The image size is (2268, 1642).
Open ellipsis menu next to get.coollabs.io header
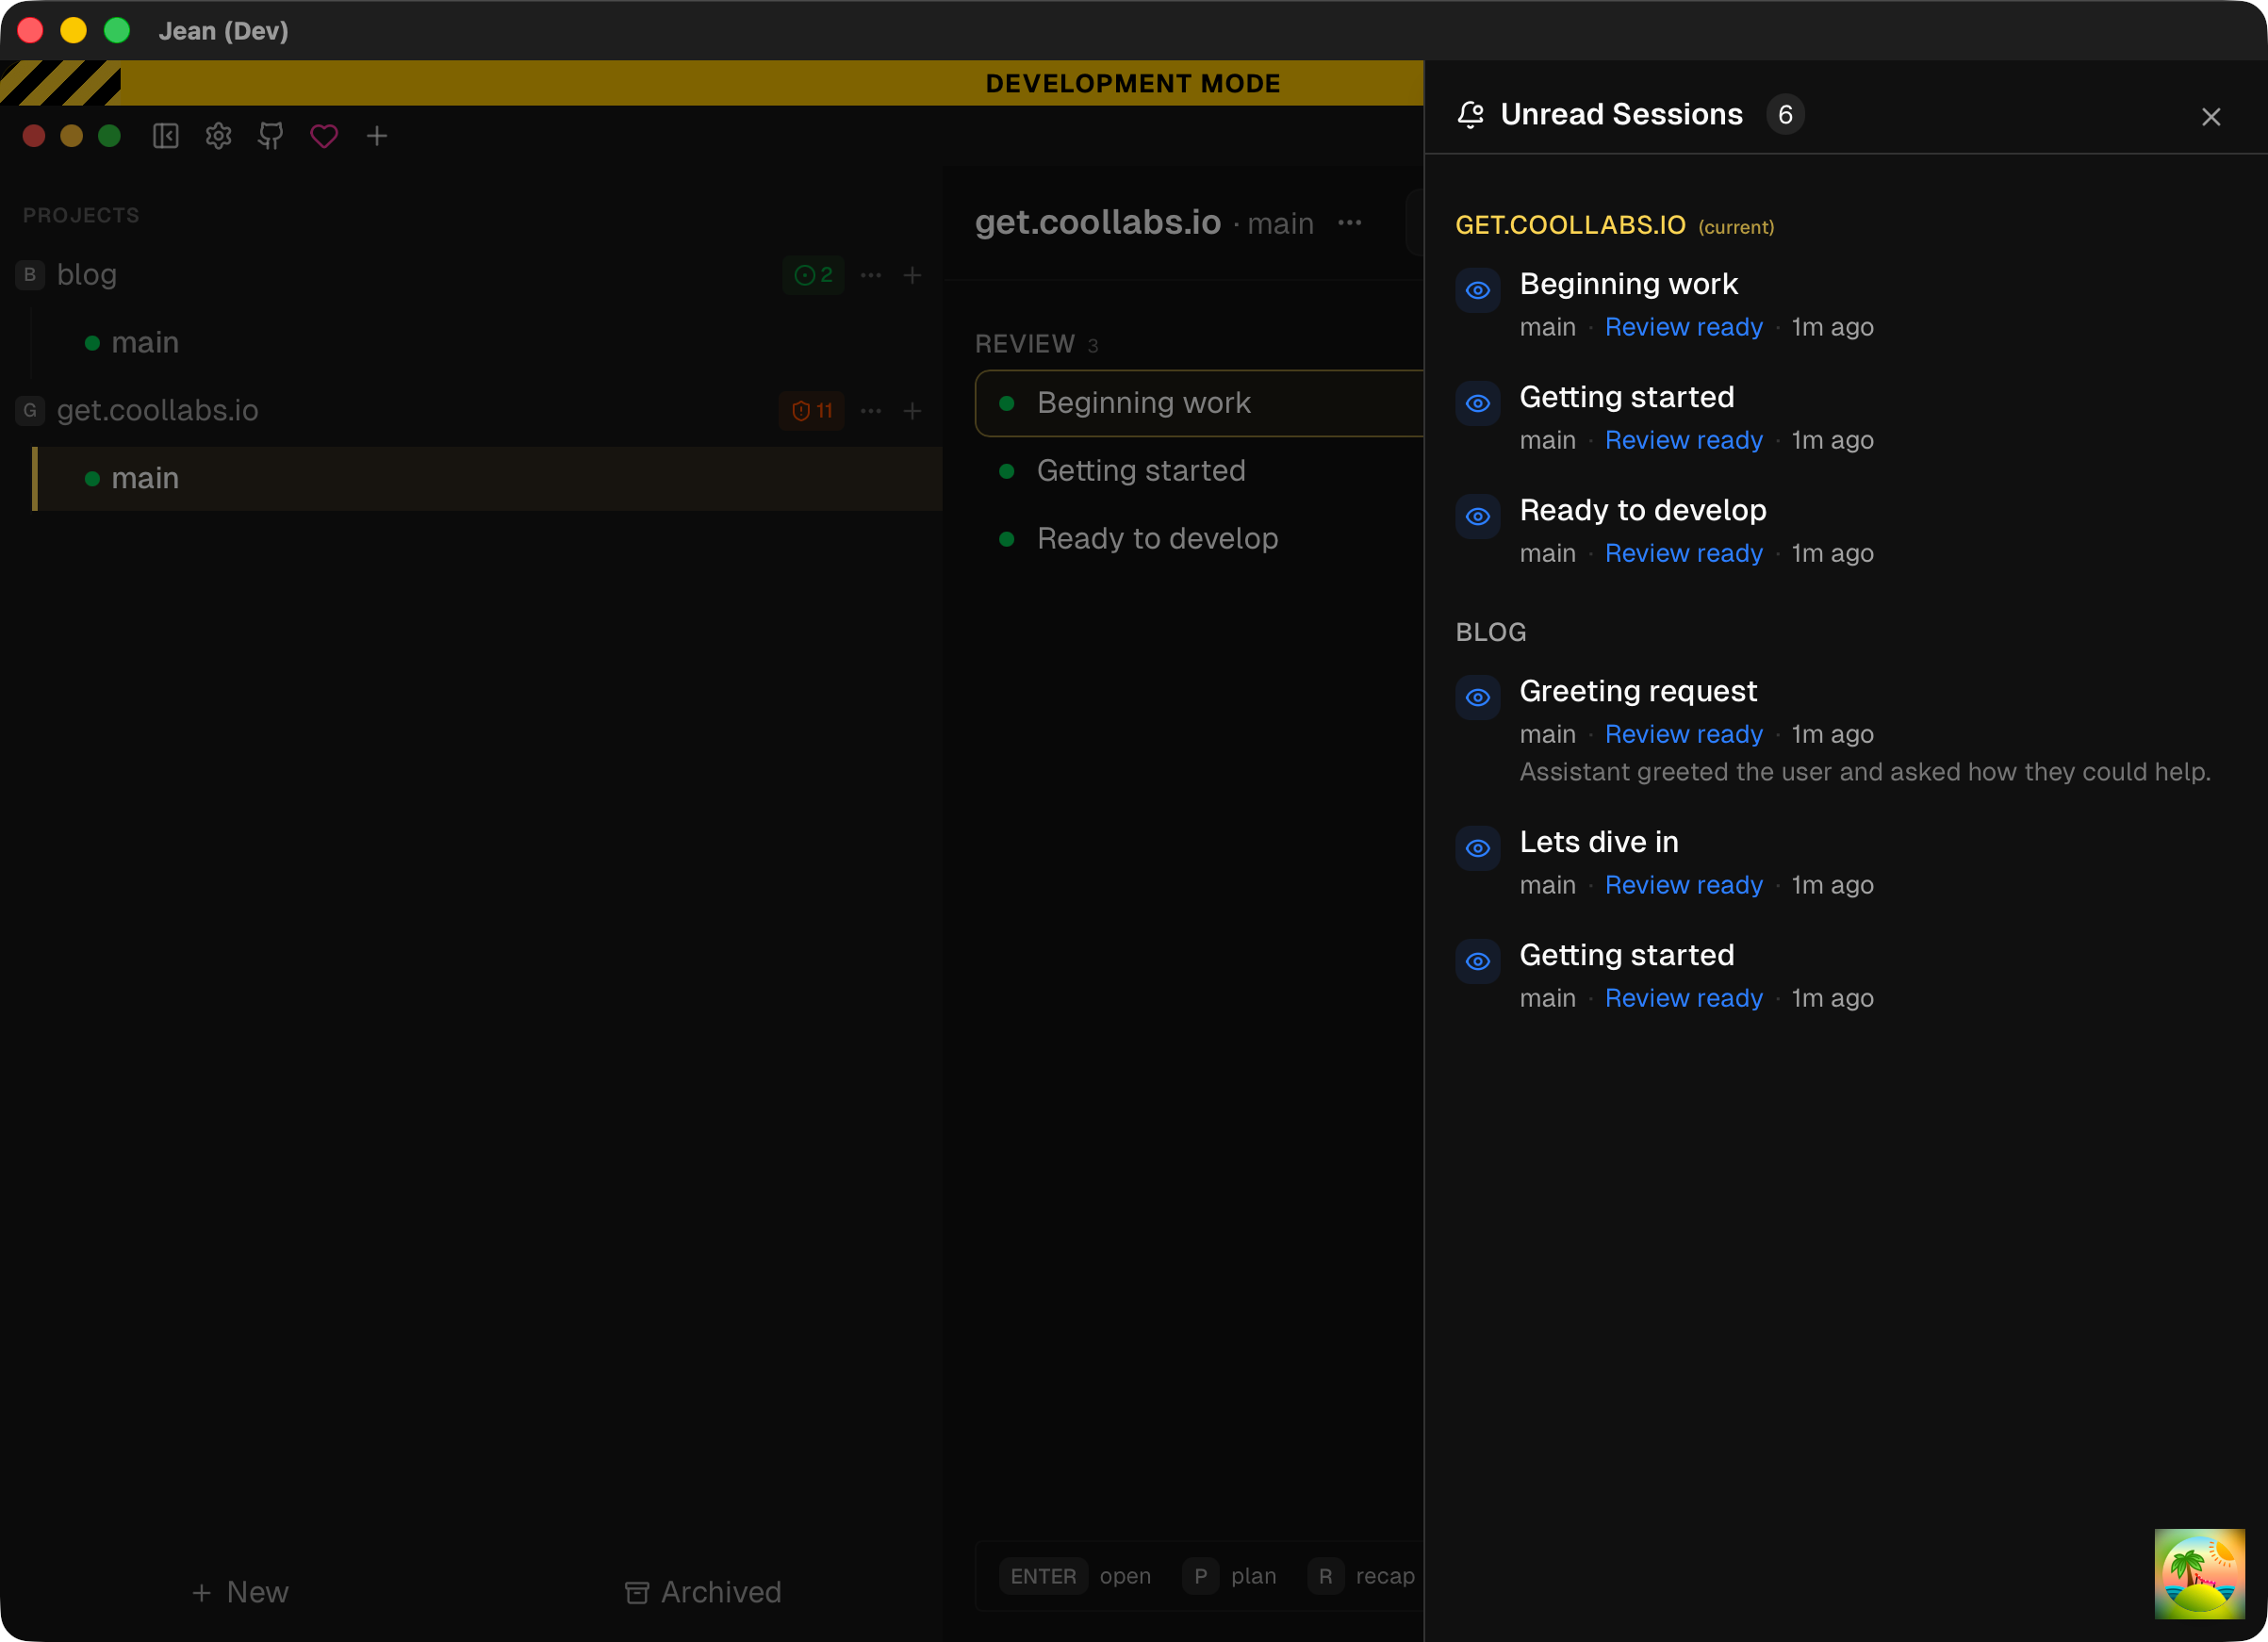coord(1349,223)
